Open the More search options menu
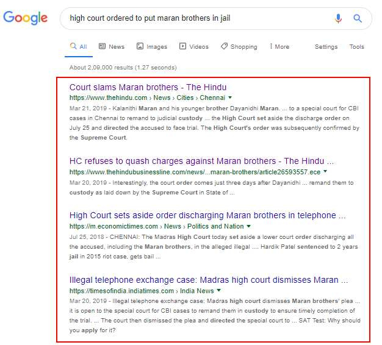 click(x=279, y=46)
